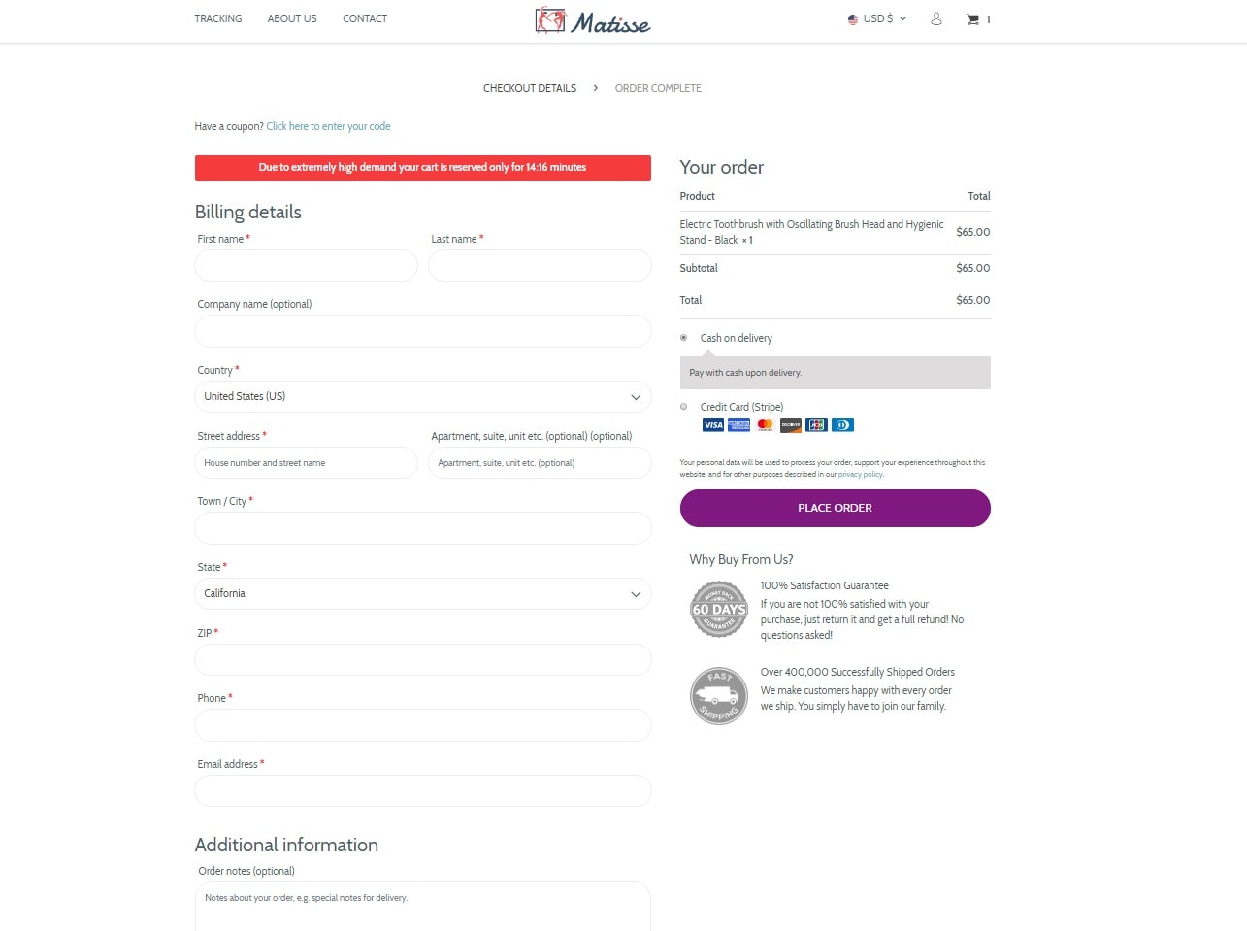Expand the State dropdown

pos(422,594)
